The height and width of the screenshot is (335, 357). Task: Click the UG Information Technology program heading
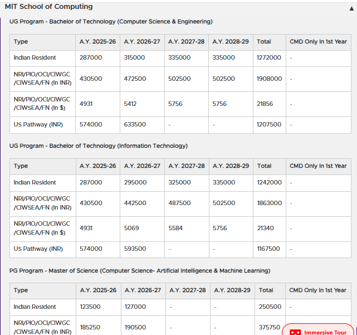(99, 146)
